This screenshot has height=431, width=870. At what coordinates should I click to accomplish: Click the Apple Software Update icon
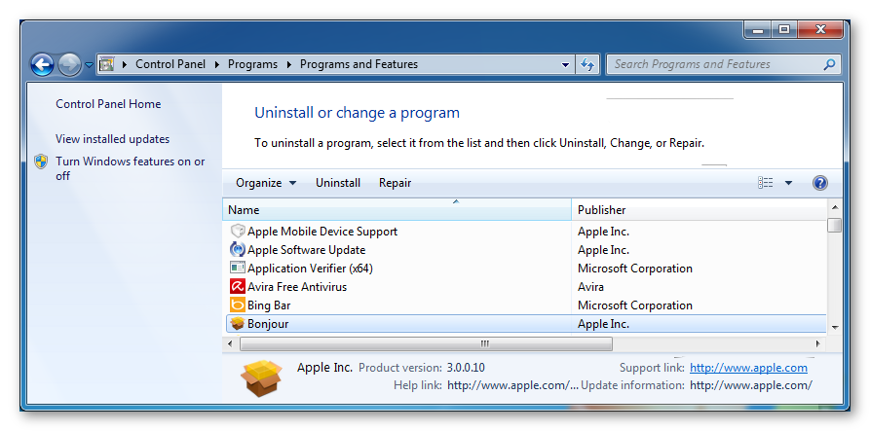tap(238, 250)
